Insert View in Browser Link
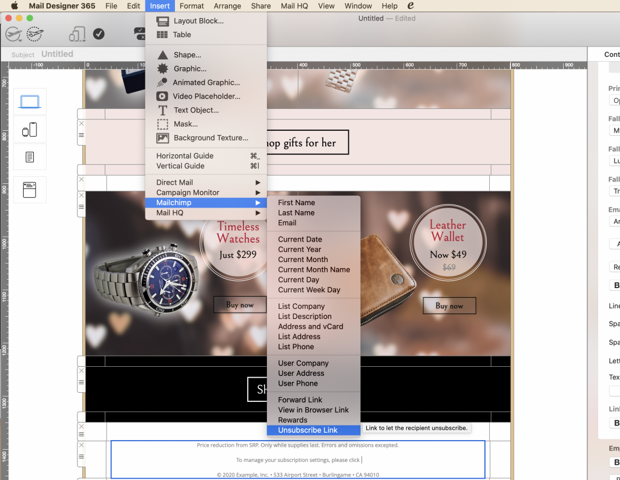The width and height of the screenshot is (620, 480). click(314, 410)
